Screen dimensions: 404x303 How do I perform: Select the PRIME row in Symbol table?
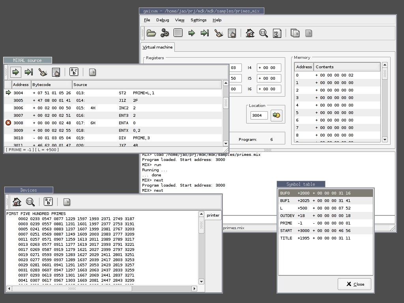click(325, 223)
